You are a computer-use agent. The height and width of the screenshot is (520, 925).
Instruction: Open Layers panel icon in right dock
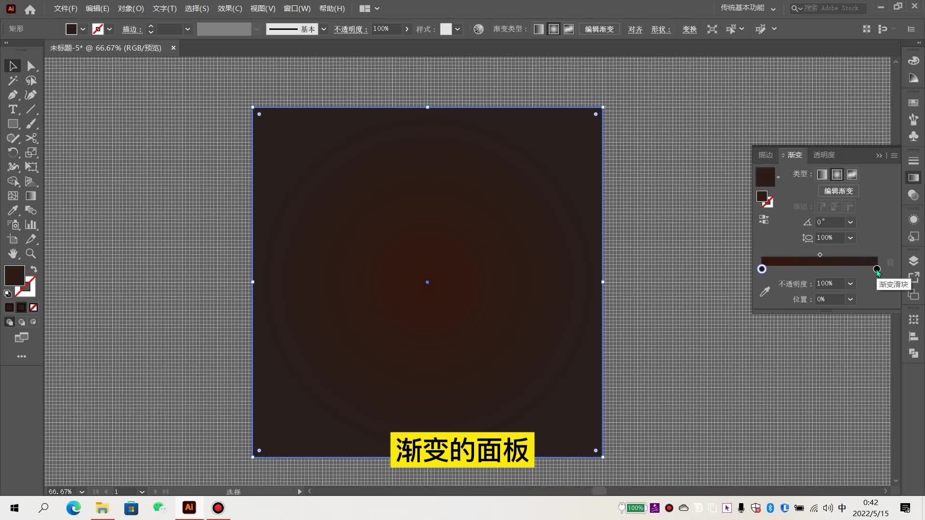pos(913,261)
